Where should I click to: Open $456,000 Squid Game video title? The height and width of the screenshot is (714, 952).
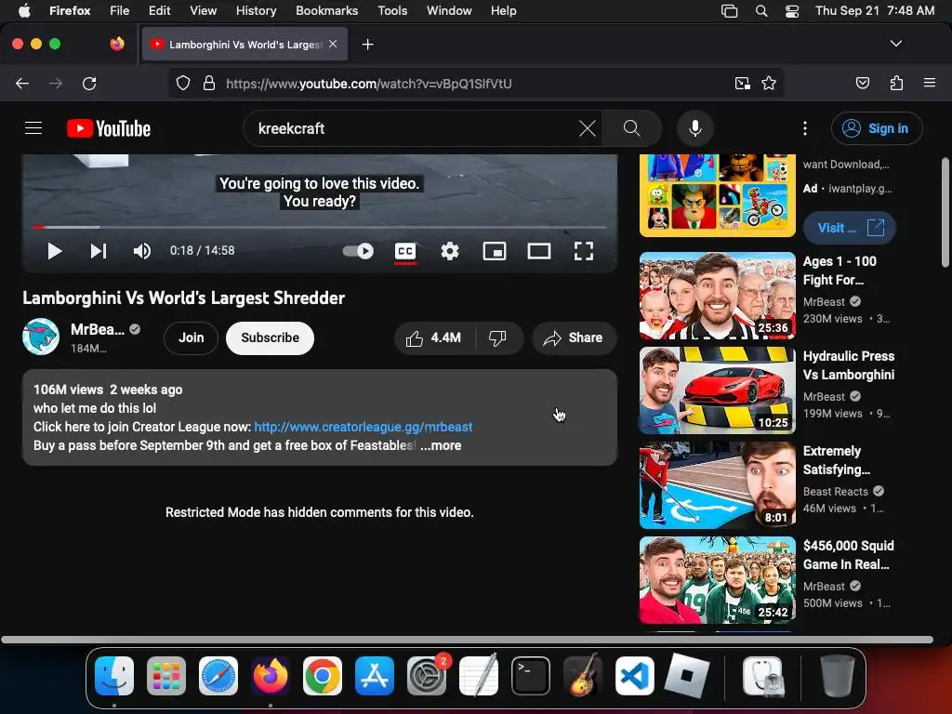click(x=848, y=555)
